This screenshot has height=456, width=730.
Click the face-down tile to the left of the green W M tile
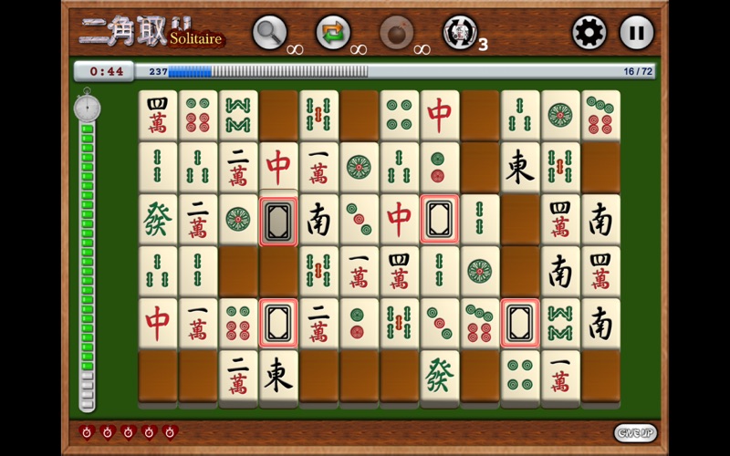[x=520, y=323]
